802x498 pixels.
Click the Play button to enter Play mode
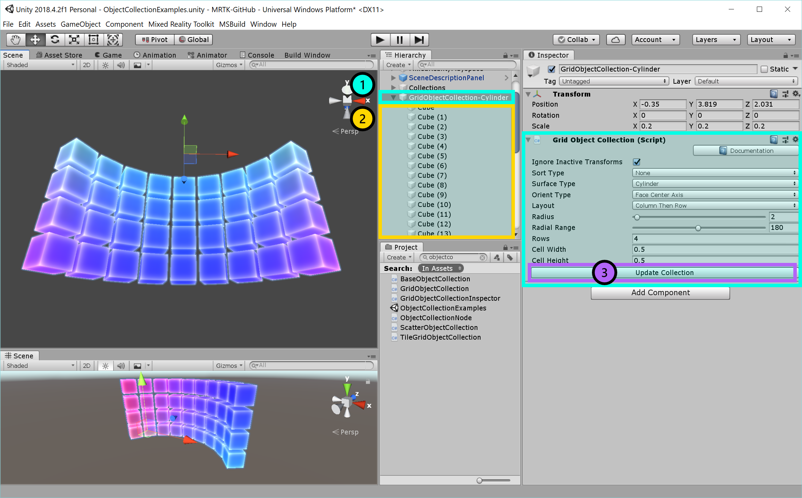coord(379,39)
